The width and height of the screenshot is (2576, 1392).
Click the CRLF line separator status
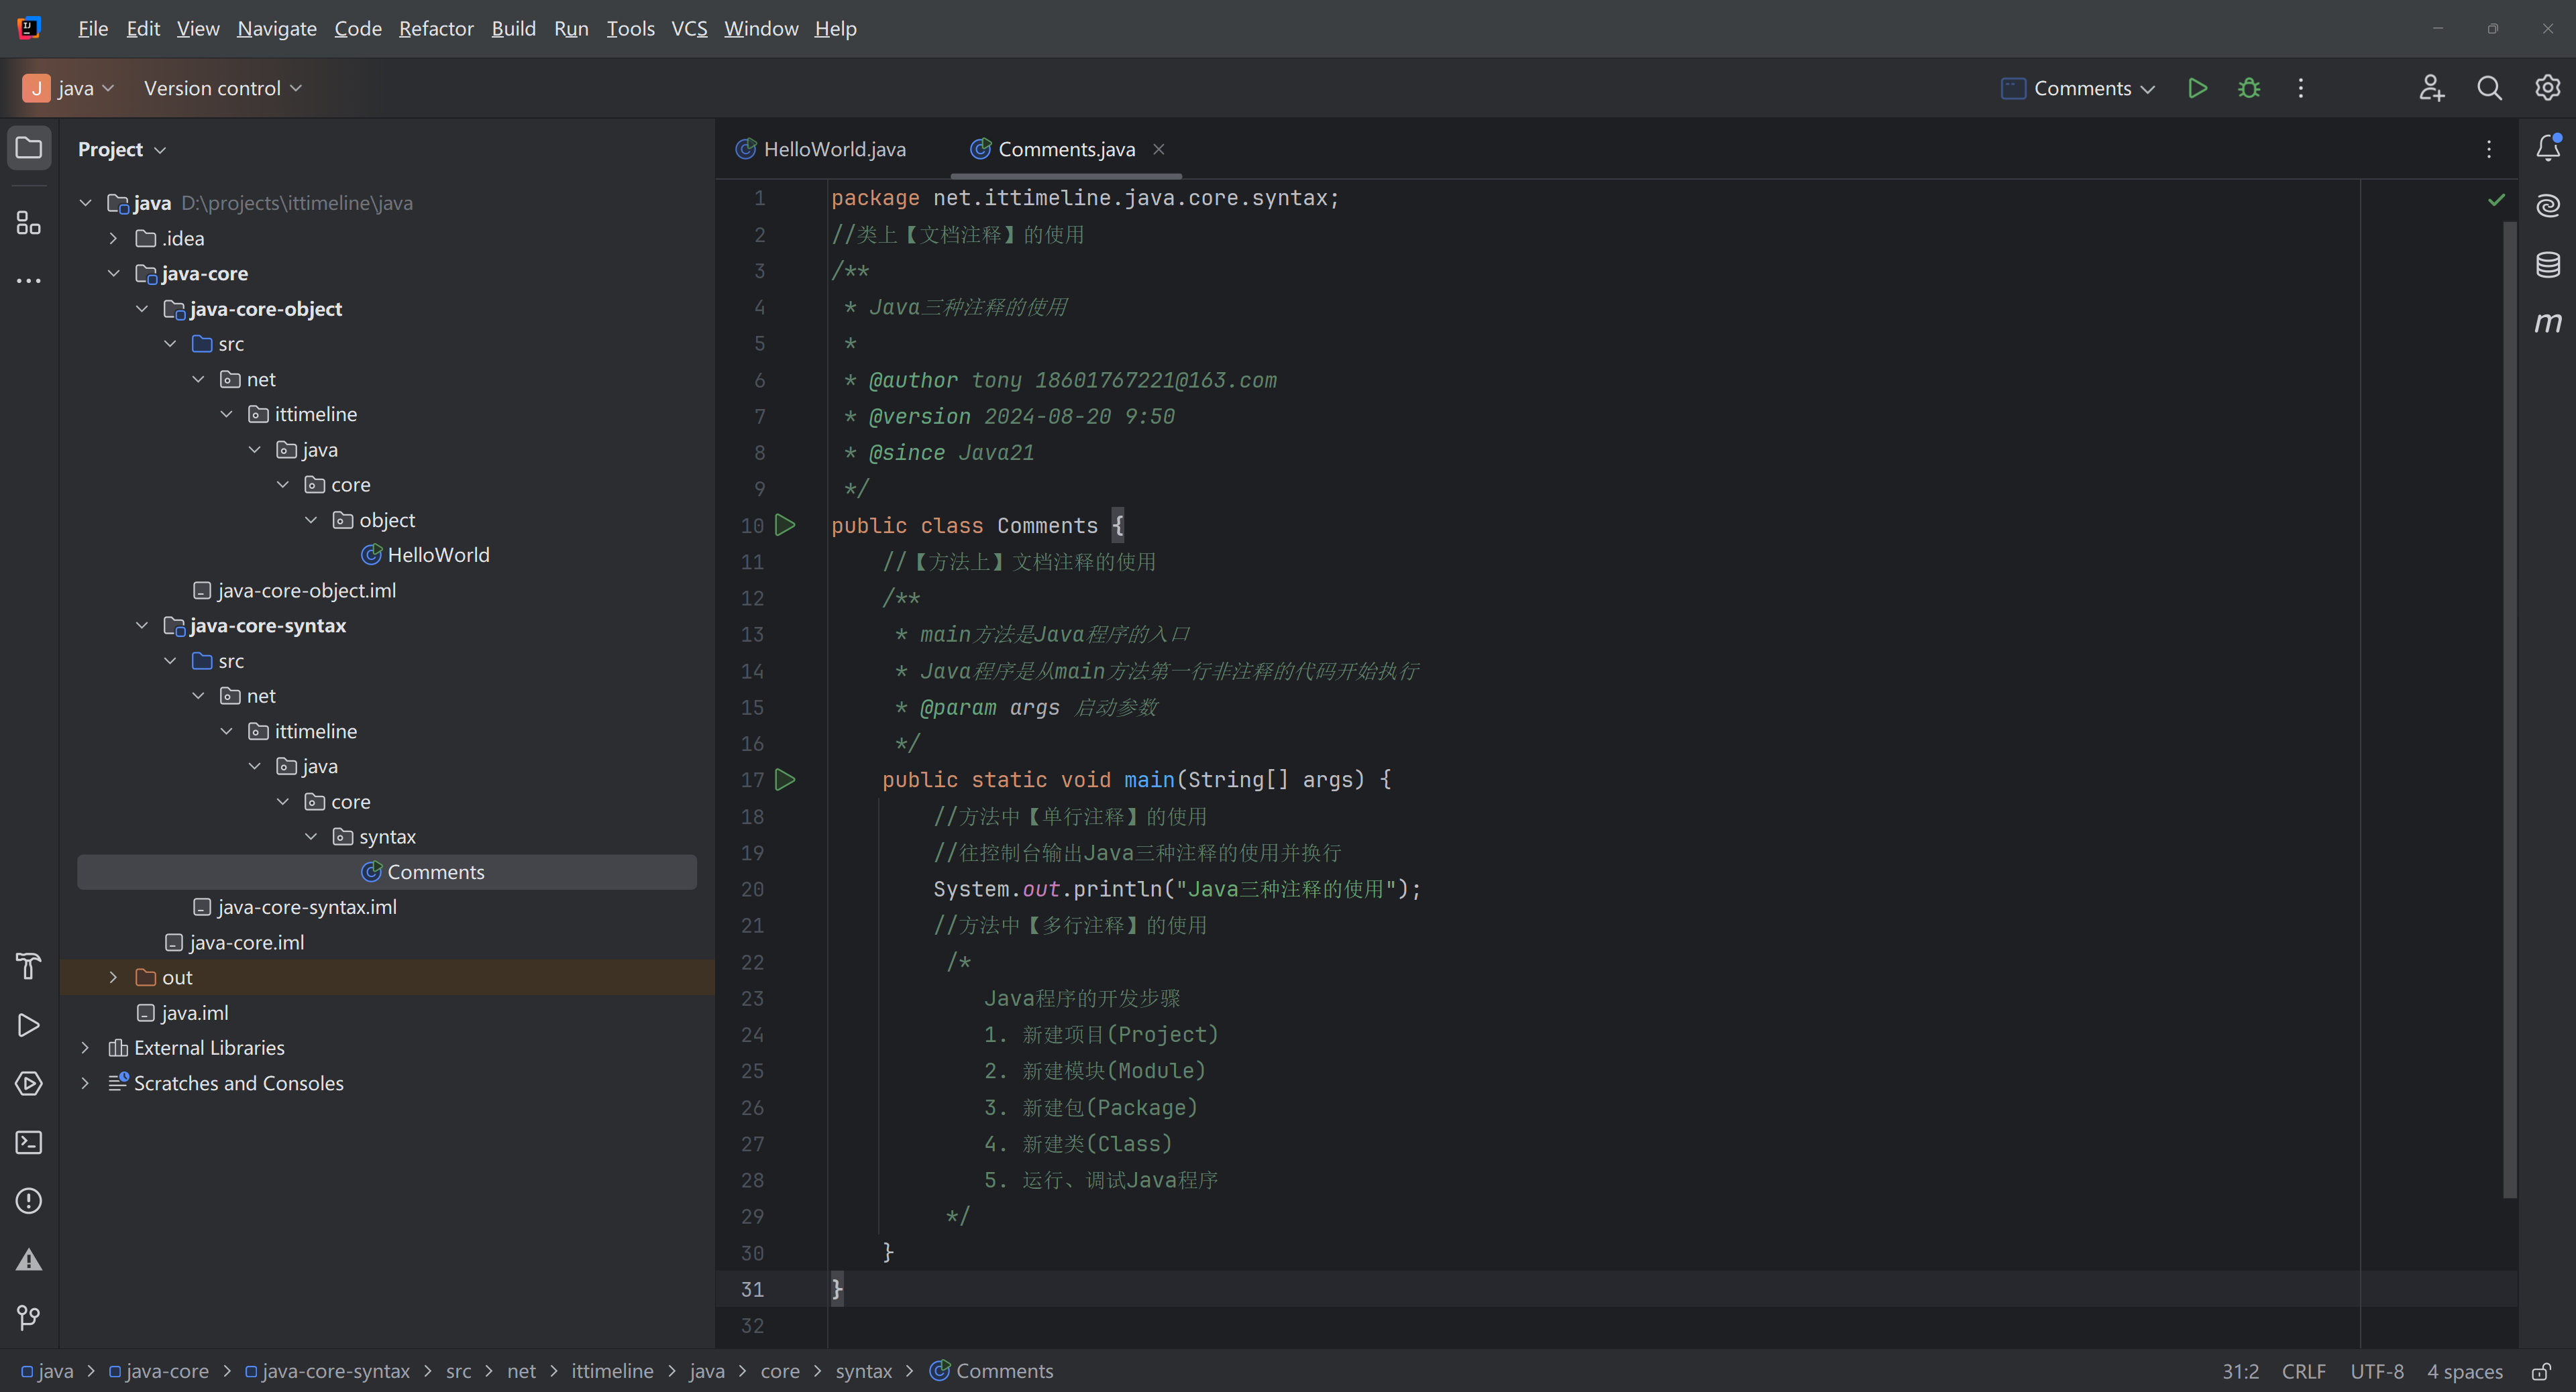(x=2303, y=1371)
